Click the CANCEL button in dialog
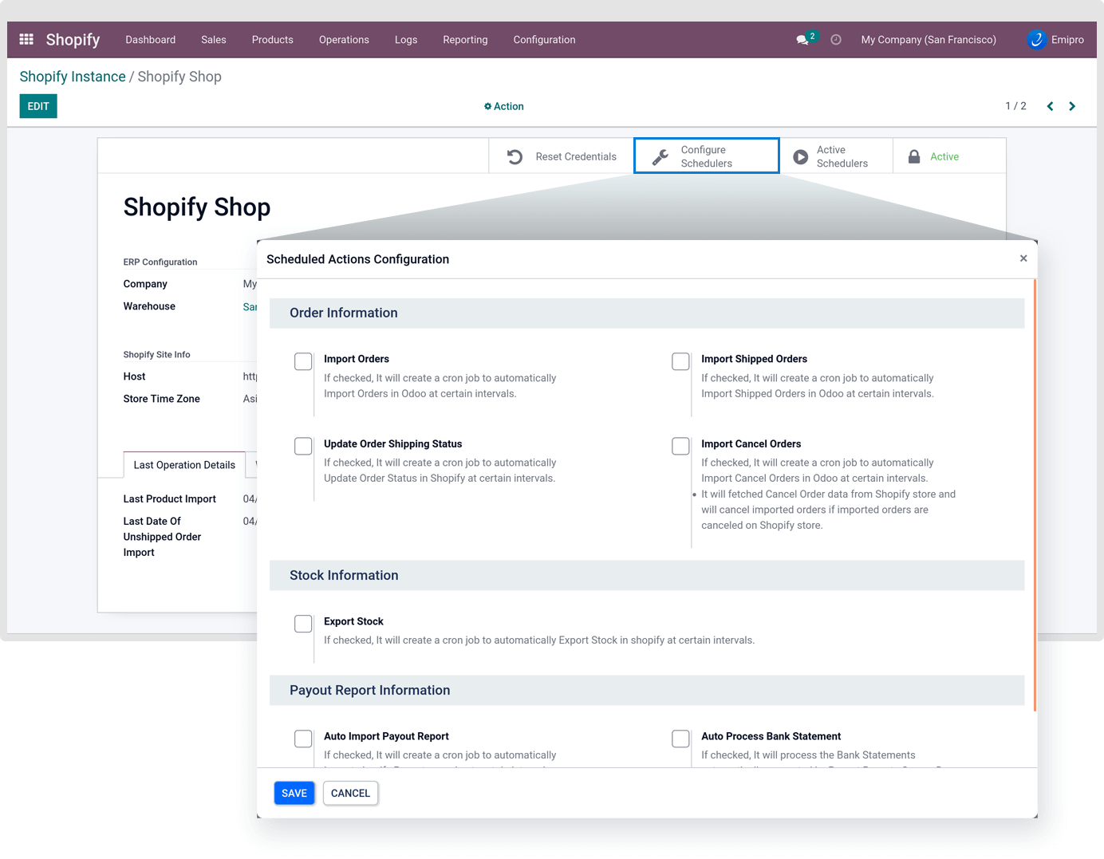 pyautogui.click(x=350, y=793)
